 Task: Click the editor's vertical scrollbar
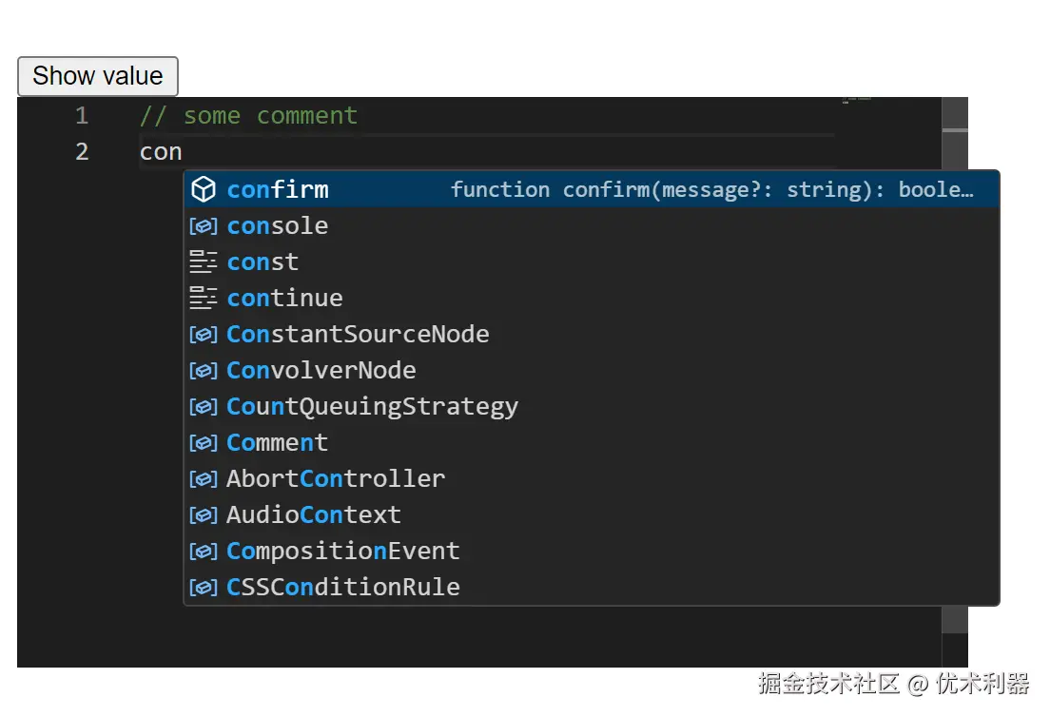pos(954,380)
